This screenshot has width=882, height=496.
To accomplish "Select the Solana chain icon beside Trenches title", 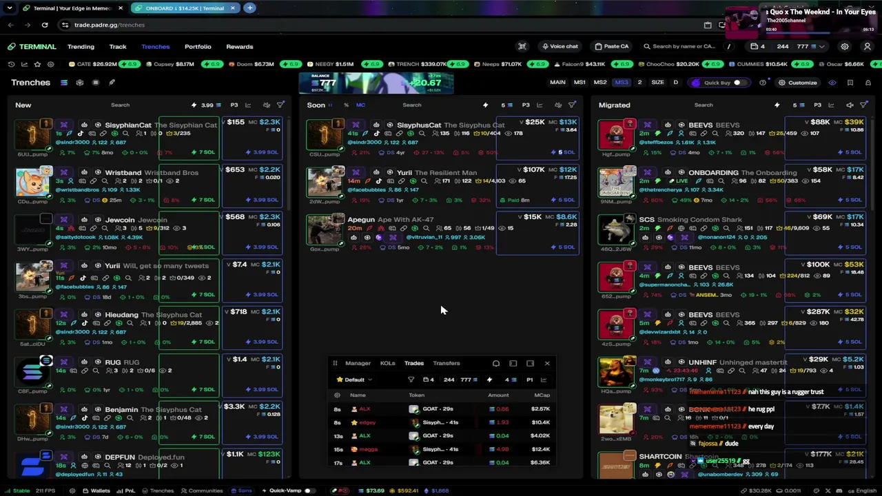I will click(63, 83).
